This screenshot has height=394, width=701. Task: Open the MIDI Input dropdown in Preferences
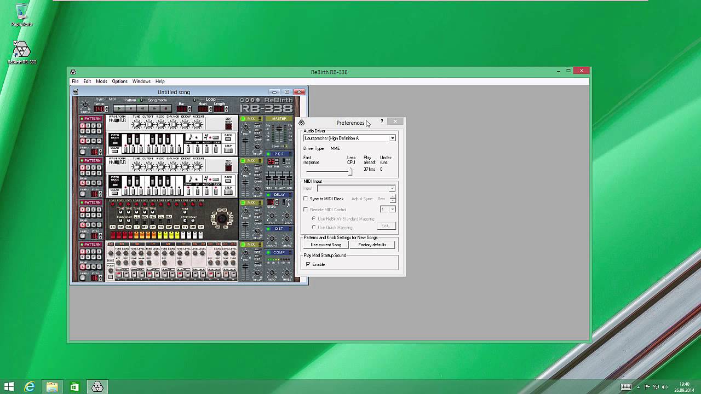[392, 189]
